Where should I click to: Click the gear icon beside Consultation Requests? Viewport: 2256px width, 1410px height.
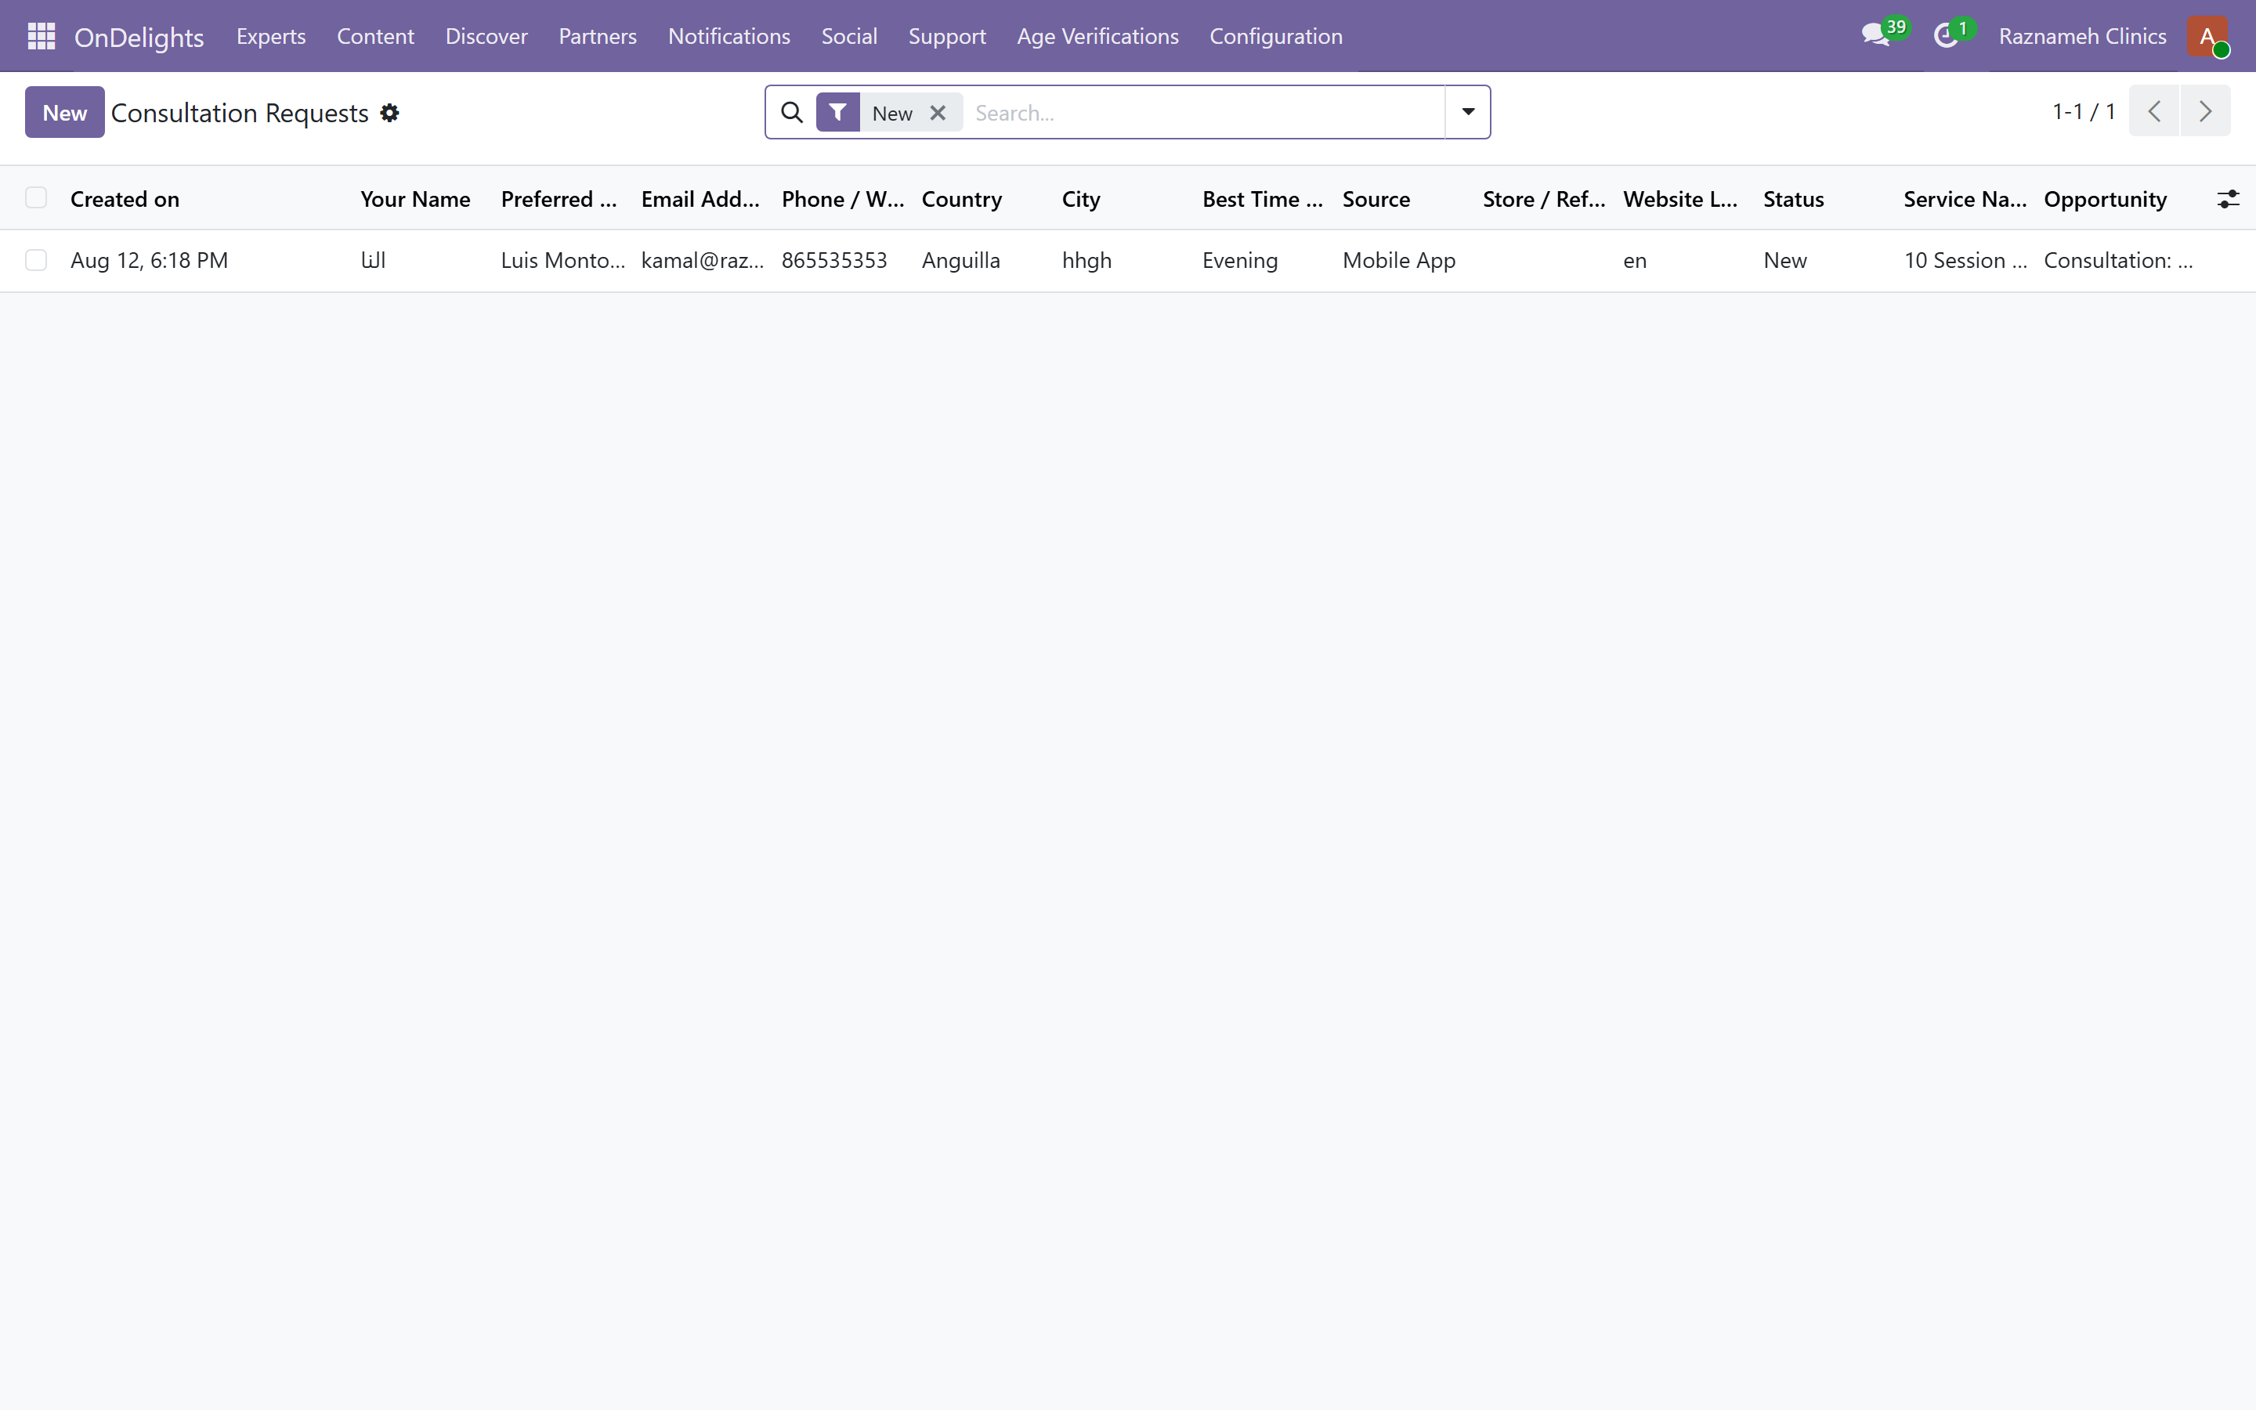point(389,113)
